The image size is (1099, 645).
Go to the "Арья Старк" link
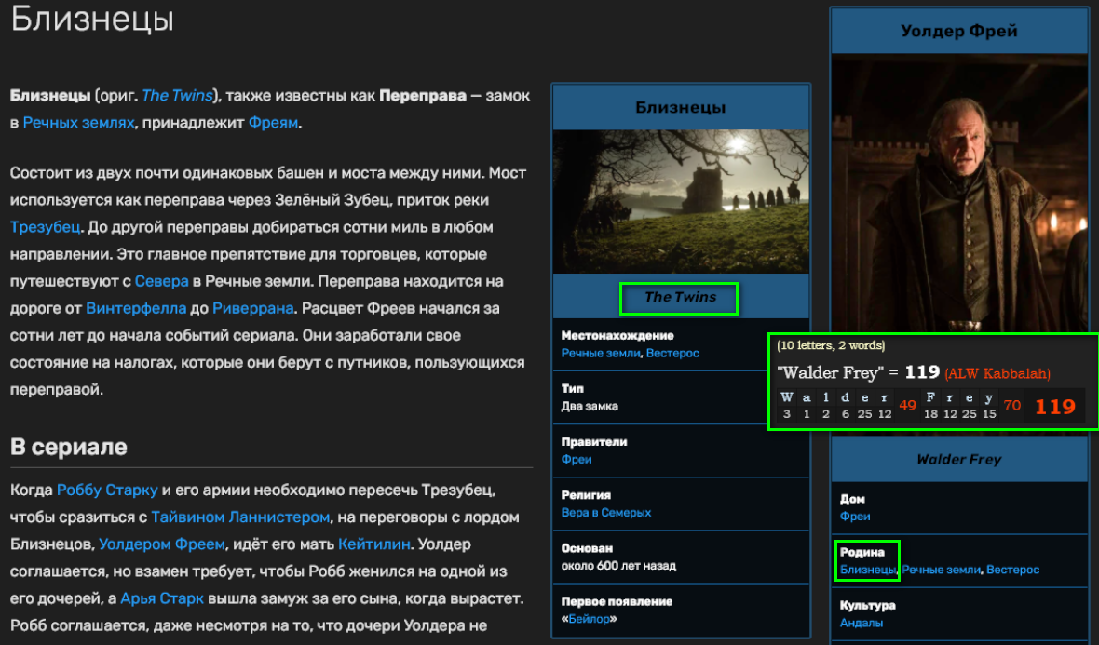(162, 598)
